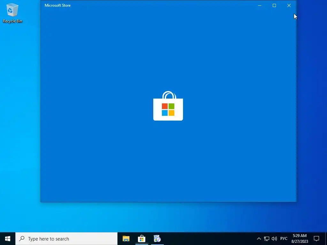Viewport: 327px width, 245px height.
Task: Open the Recycle Bin desktop icon
Action: (x=12, y=13)
